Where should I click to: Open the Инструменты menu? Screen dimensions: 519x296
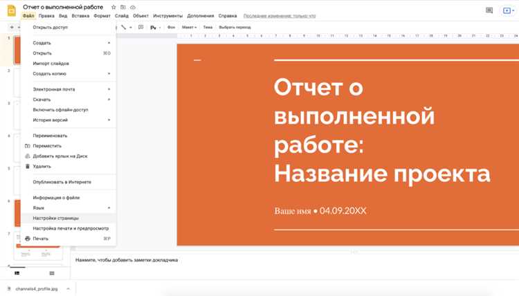pyautogui.click(x=168, y=16)
